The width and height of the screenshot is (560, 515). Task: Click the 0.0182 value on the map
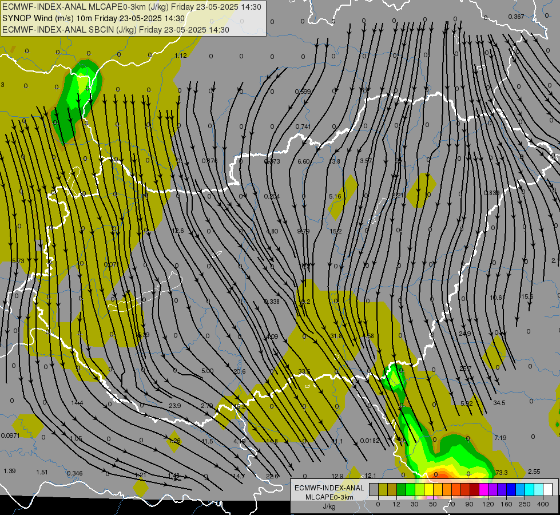point(370,440)
